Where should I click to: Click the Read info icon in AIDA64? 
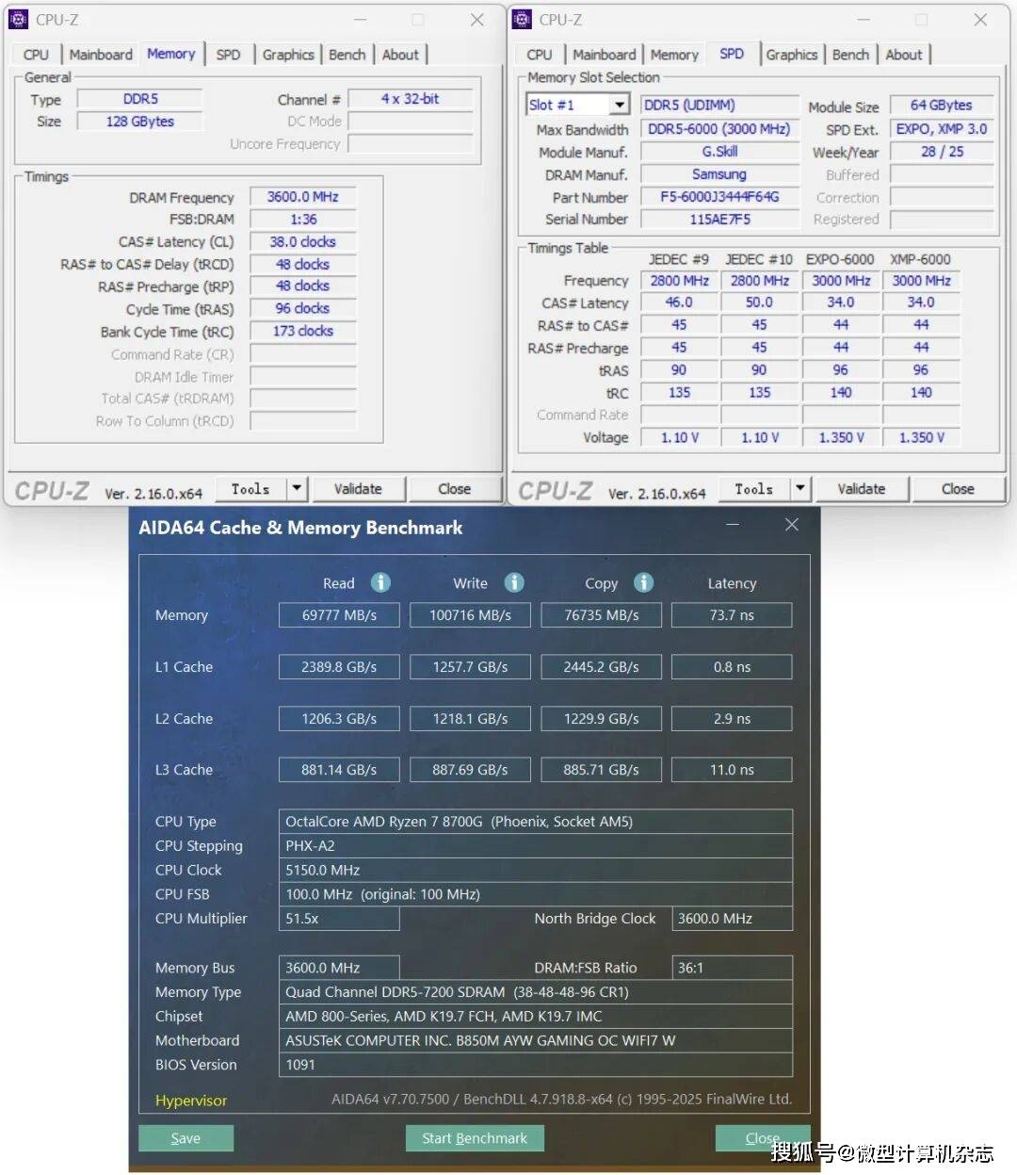click(380, 582)
